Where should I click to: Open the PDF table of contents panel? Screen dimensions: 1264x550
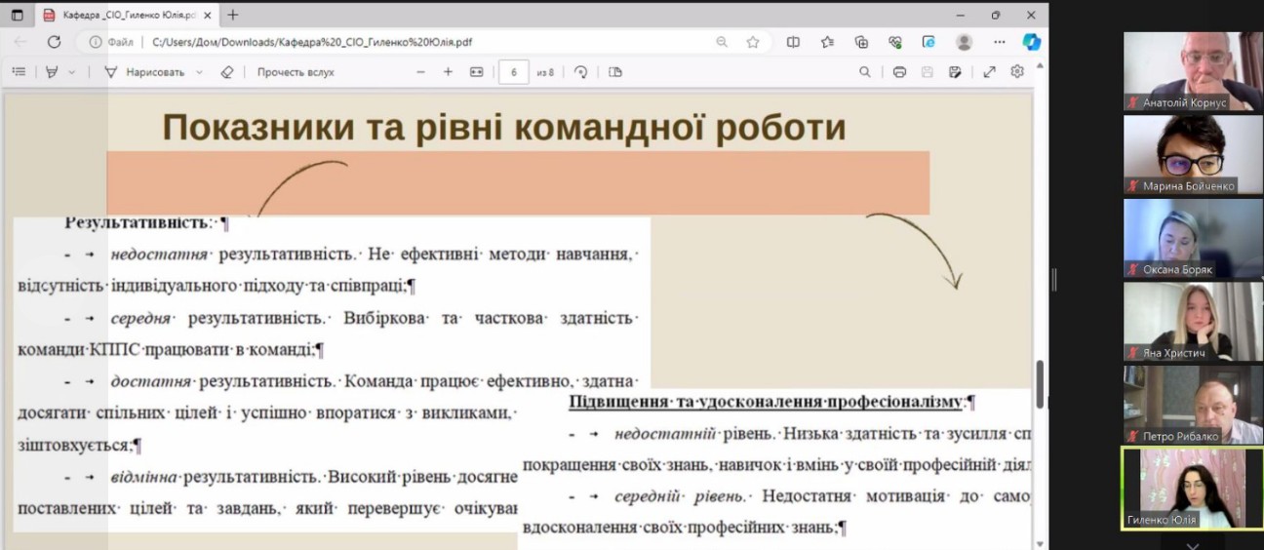pos(19,72)
